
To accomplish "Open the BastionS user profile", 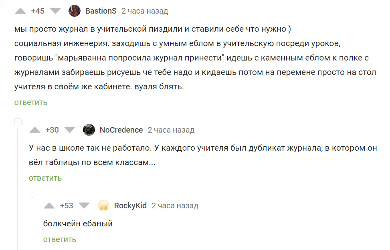I will [101, 11].
